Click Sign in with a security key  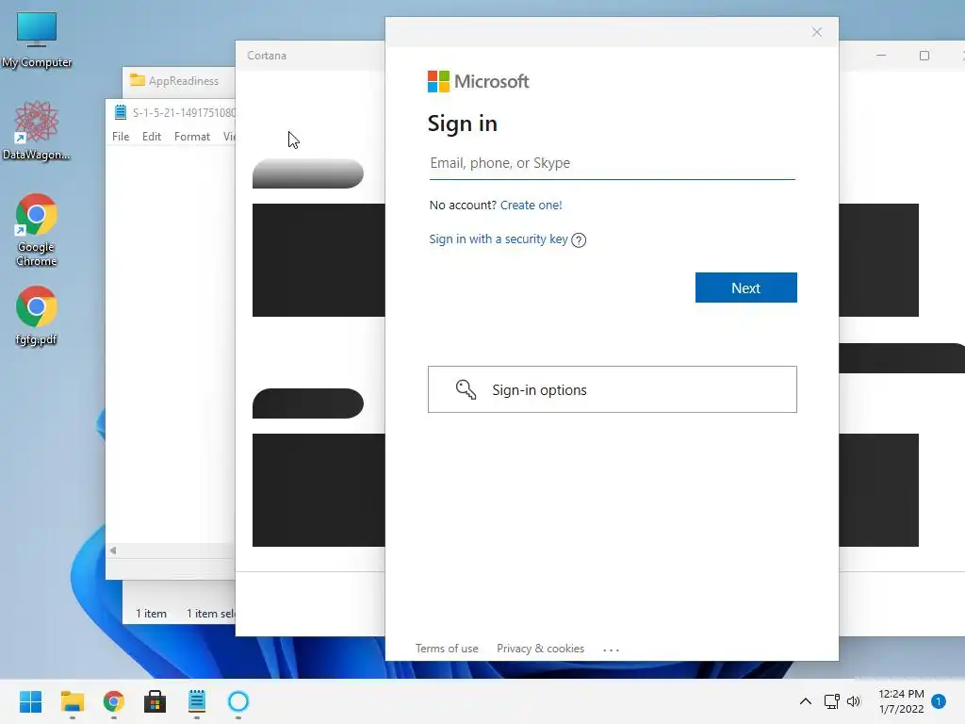[498, 239]
